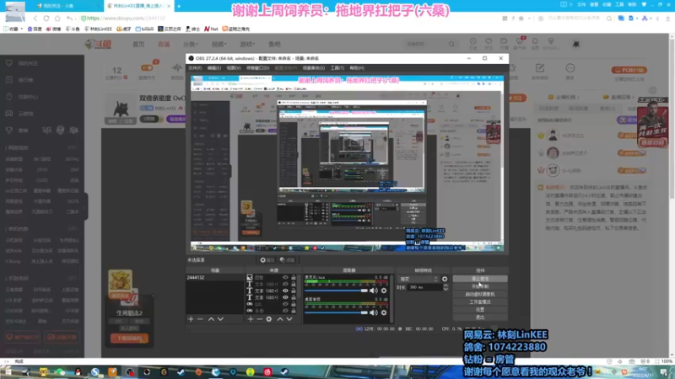Go to the browser home page icon
This screenshot has width=675, height=379.
[57, 18]
